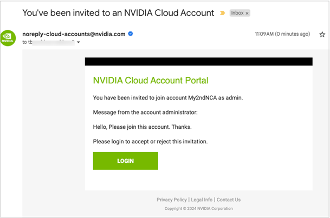Image resolution: width=330 pixels, height=218 pixels.
Task: Remove the Inbox label with its x
Action: pyautogui.click(x=247, y=13)
